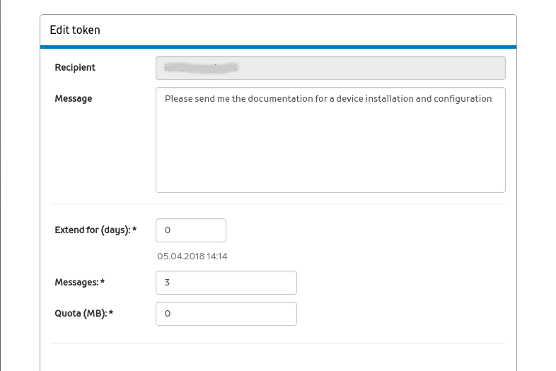Click the Messages label

pyautogui.click(x=79, y=283)
